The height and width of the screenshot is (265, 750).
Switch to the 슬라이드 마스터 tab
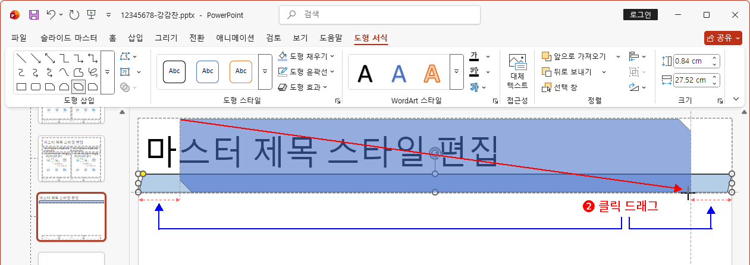coord(69,38)
